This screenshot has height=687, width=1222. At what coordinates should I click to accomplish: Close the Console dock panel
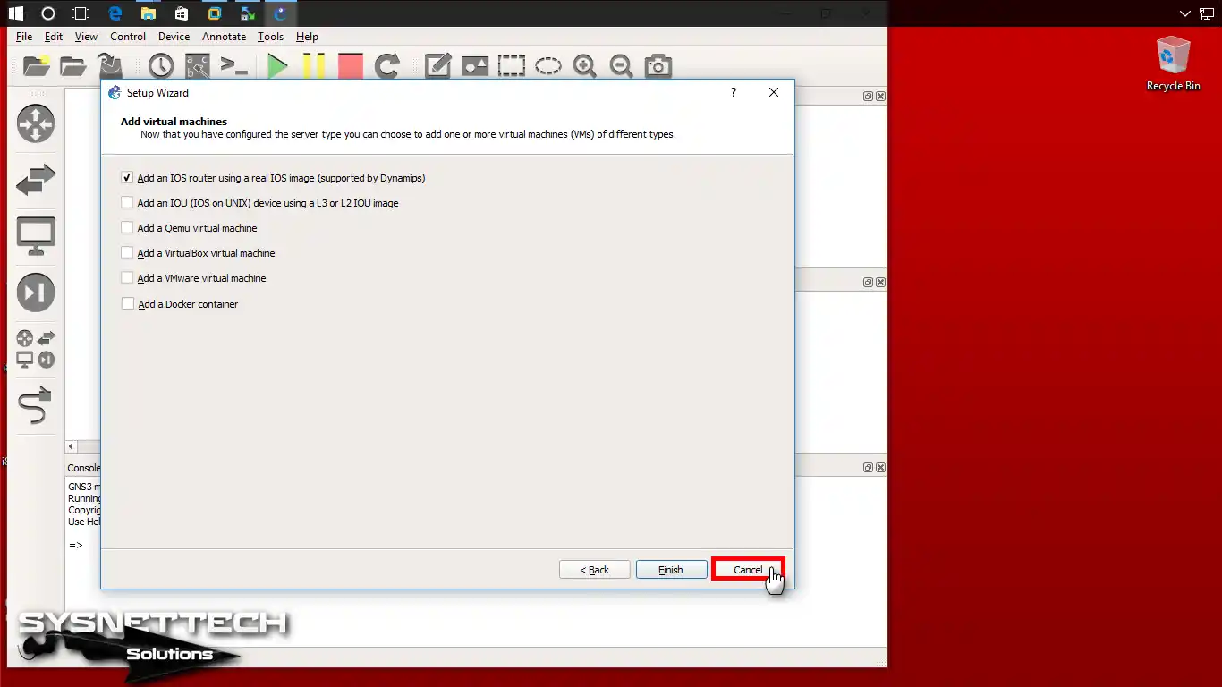(x=880, y=467)
